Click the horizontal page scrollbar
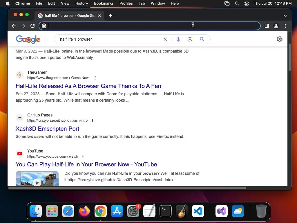297x223 pixels. tap(127, 188)
